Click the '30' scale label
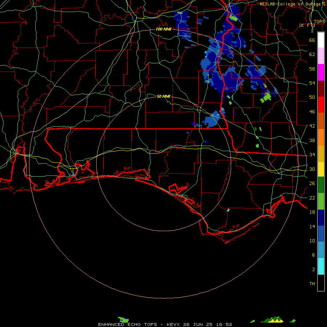Screen dimensions: 327x327 pos(312,169)
